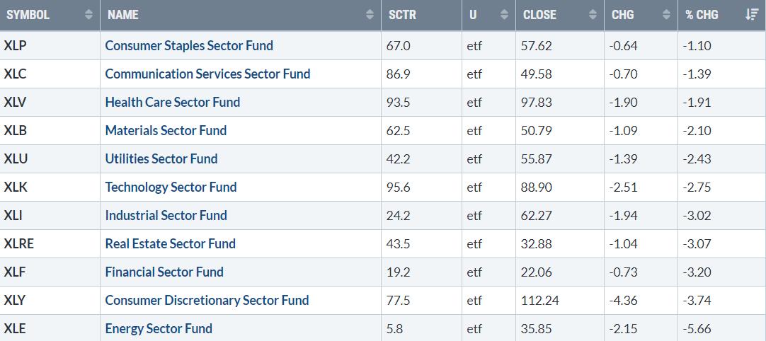Open Consumer Staples Sector Fund link
Screen dimensions: 766x341
click(x=189, y=45)
